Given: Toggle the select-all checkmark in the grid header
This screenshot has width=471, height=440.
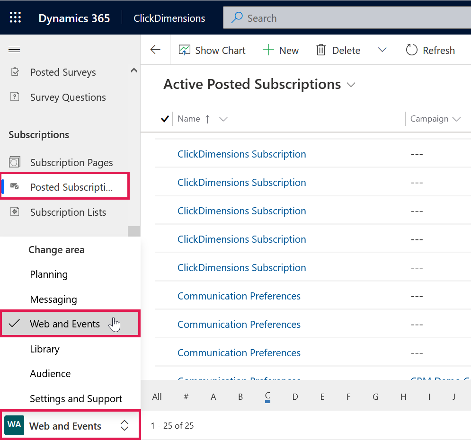Looking at the screenshot, I should (165, 119).
